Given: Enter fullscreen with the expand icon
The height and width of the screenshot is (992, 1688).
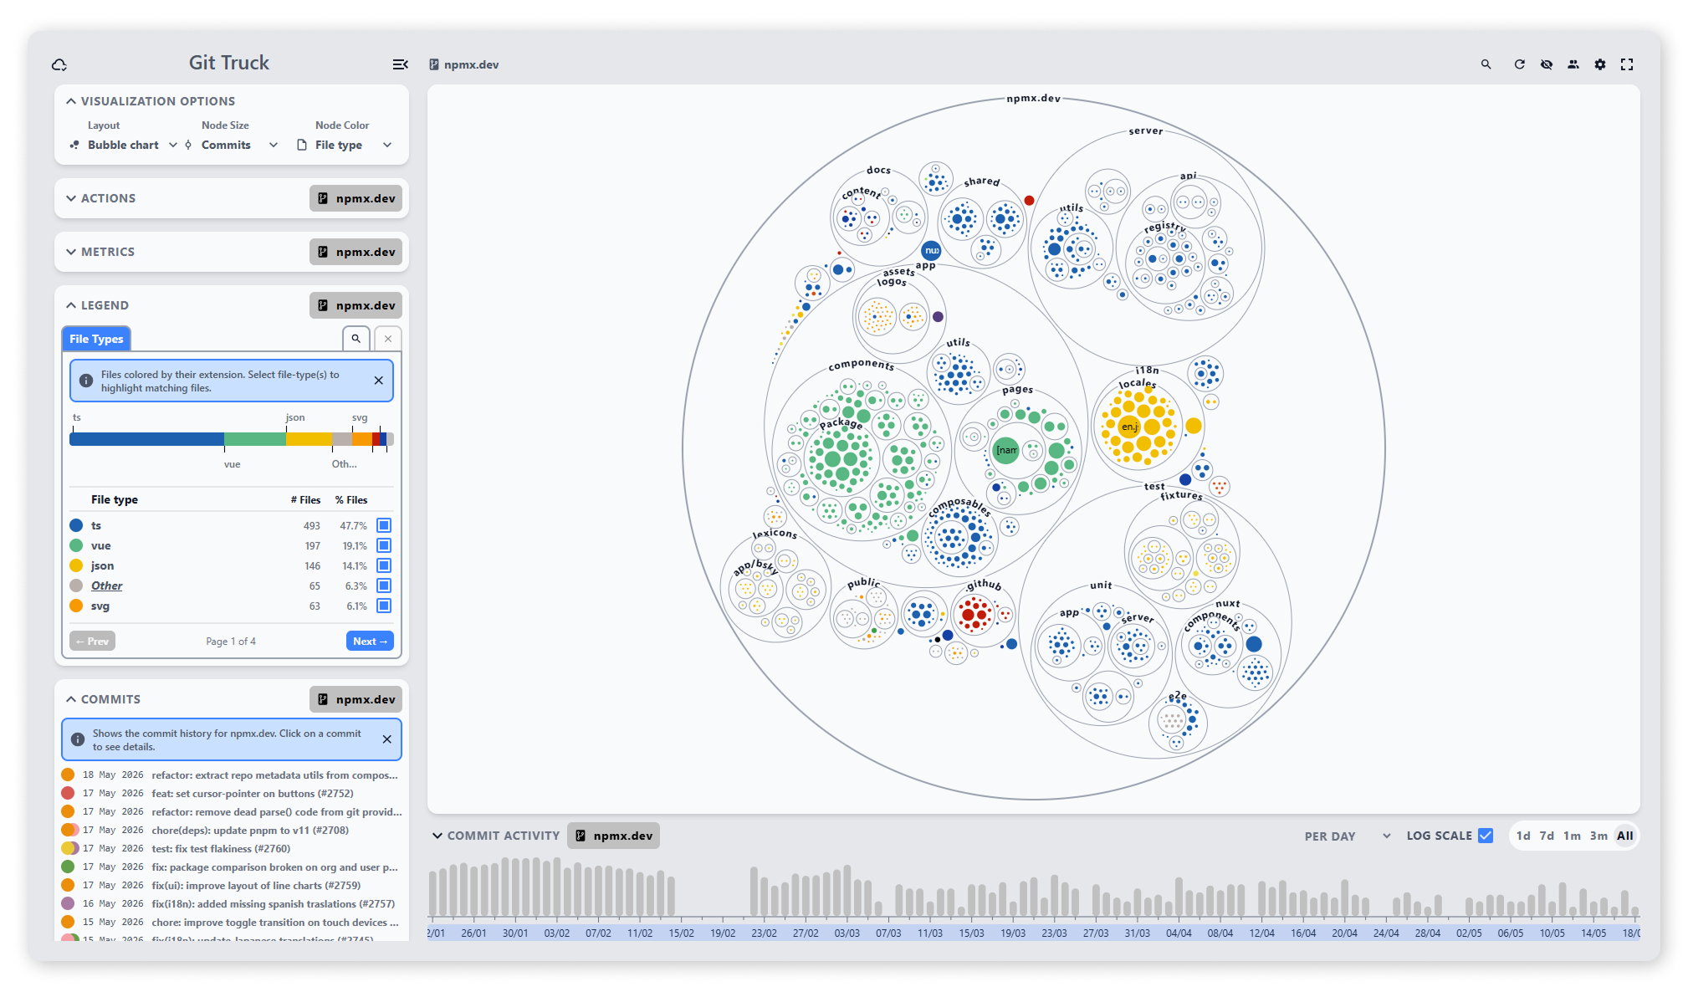Looking at the screenshot, I should tap(1626, 64).
